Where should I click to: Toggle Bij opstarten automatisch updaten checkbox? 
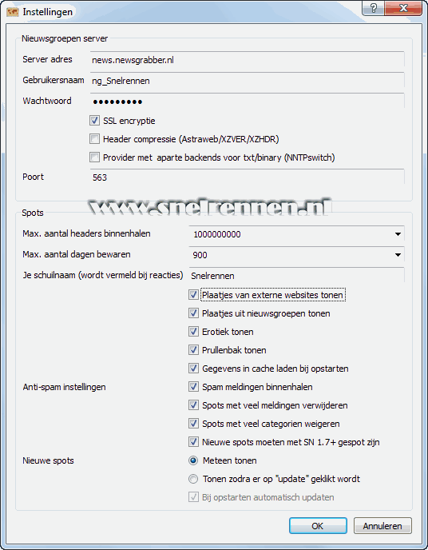193,497
